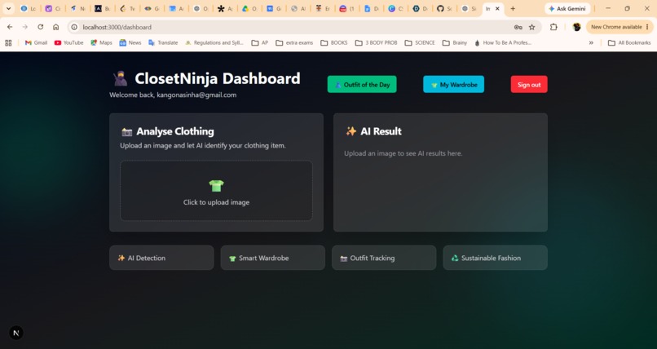Click the Sustainable Fashion feature card
Screen dimensions: 657x349
(496, 258)
